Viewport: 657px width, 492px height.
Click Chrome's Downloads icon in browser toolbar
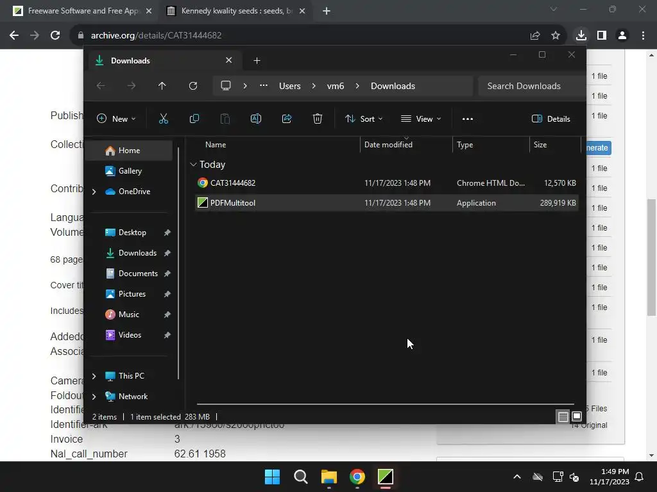click(x=581, y=35)
